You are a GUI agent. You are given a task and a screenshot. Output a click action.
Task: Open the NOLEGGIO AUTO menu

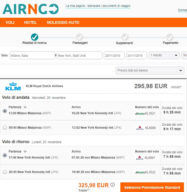[63, 22]
